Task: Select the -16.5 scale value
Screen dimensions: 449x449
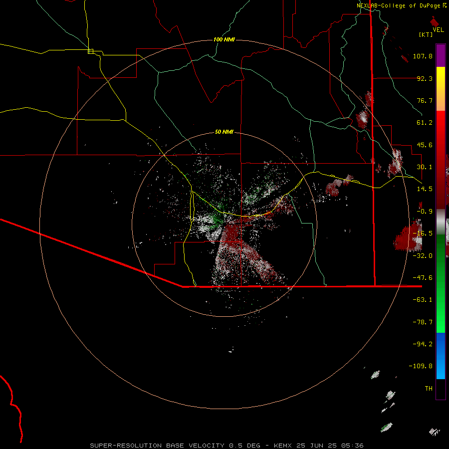Action: pyautogui.click(x=423, y=233)
